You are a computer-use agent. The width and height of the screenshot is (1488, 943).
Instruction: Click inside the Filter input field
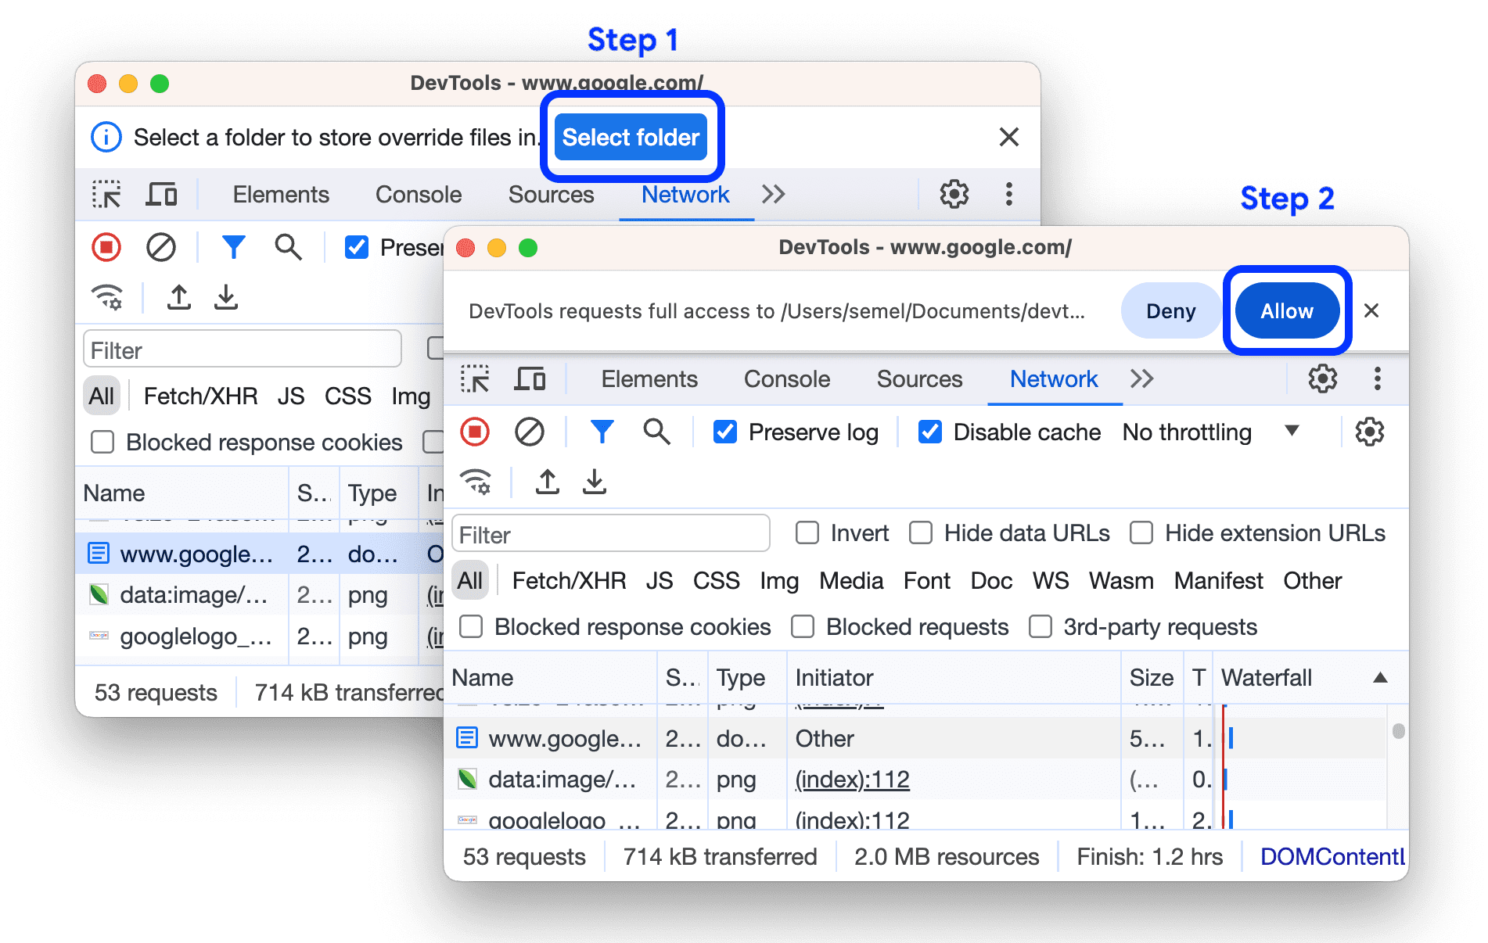610,533
